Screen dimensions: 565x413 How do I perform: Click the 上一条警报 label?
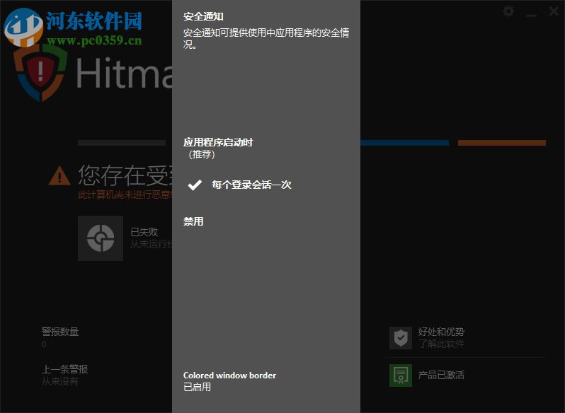pos(65,369)
